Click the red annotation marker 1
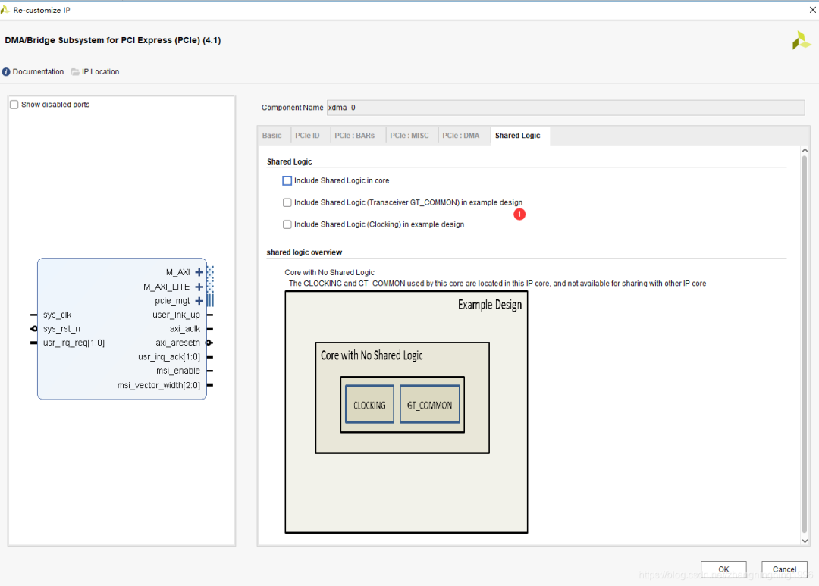Image resolution: width=819 pixels, height=586 pixels. coord(519,215)
